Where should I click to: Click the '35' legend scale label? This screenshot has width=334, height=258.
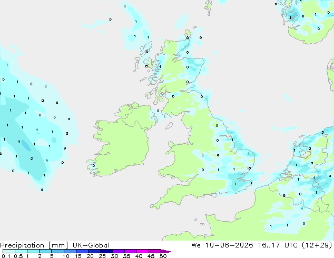[x=126, y=256]
